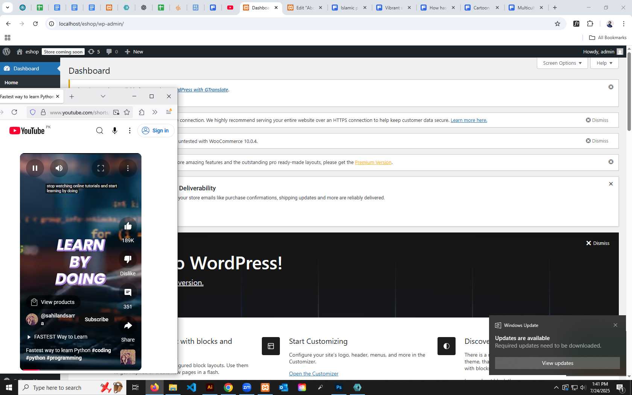The height and width of the screenshot is (395, 632).
Task: Switch to the Cartoon Chrome tab
Action: coord(482,8)
